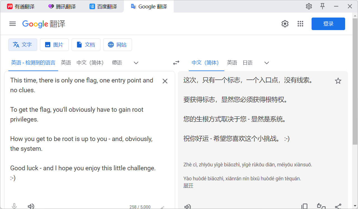
Task: Choose 英语 as source language
Action: pyautogui.click(x=66, y=63)
